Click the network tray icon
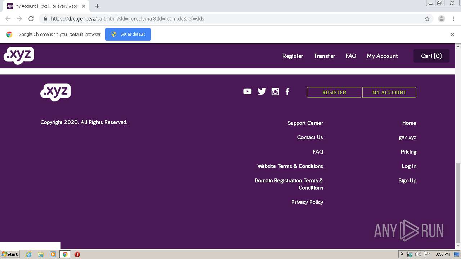This screenshot has height=259, width=461. coord(409,254)
